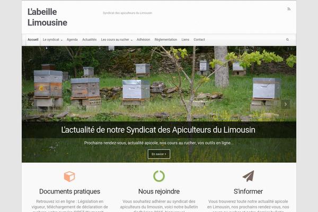Expand the Le syndicat dropdown menu

52,40
